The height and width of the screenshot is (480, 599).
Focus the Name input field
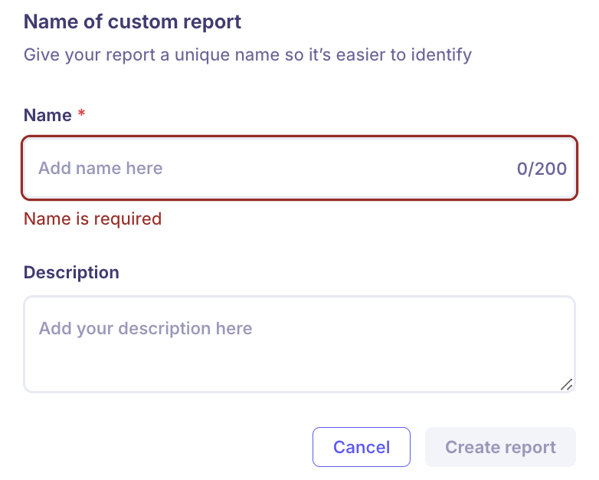pyautogui.click(x=299, y=168)
